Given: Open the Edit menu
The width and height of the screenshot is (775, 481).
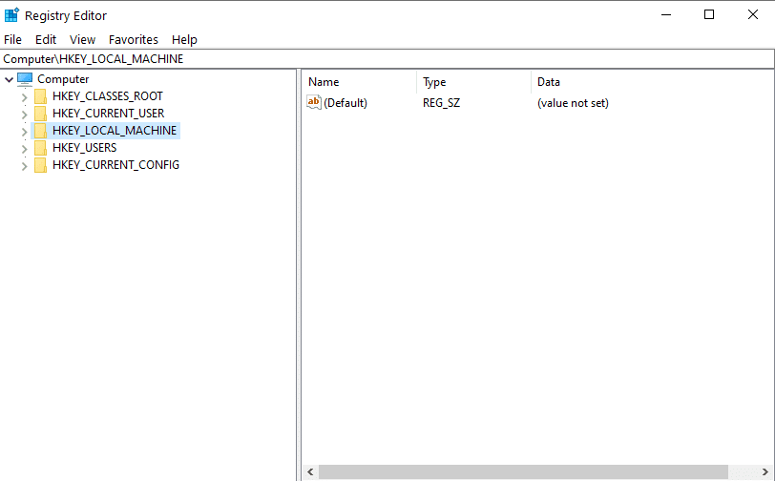Looking at the screenshot, I should pyautogui.click(x=46, y=39).
